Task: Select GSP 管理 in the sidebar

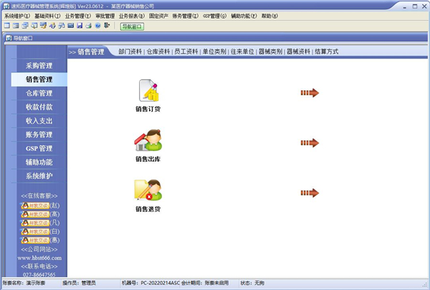Action: 39,148
